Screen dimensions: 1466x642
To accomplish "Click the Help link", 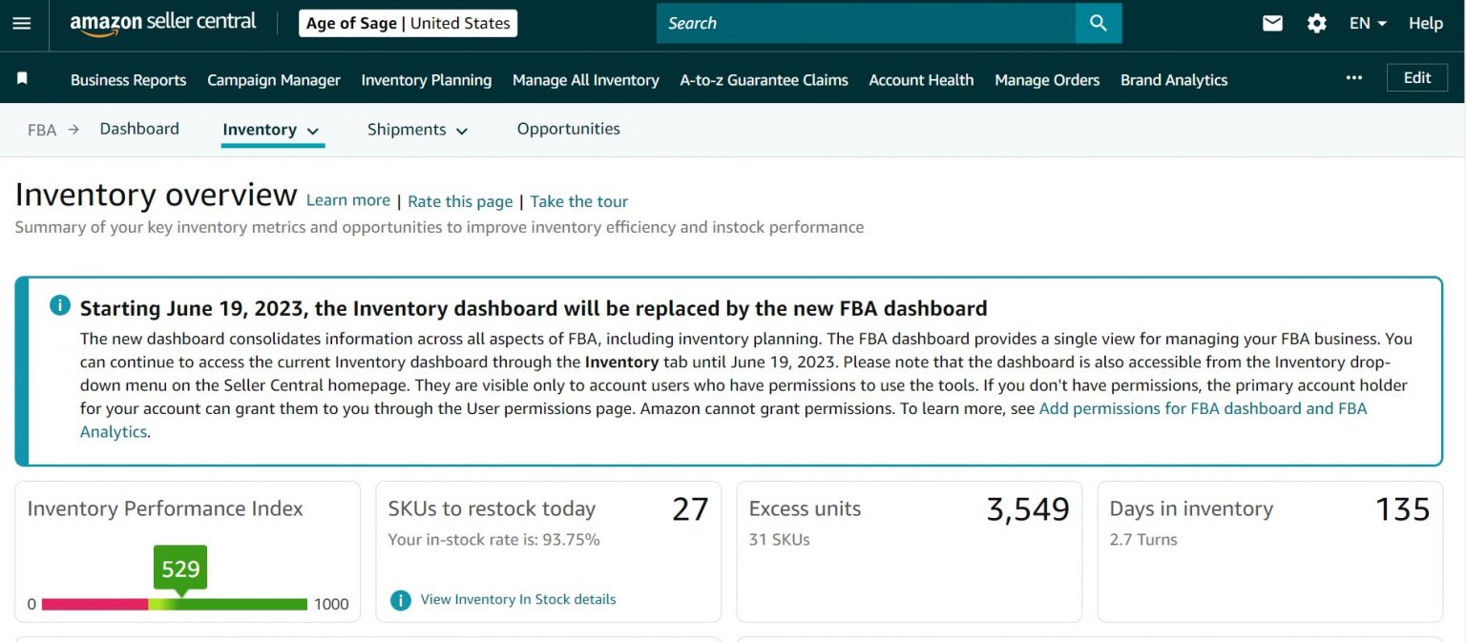I will (1426, 23).
